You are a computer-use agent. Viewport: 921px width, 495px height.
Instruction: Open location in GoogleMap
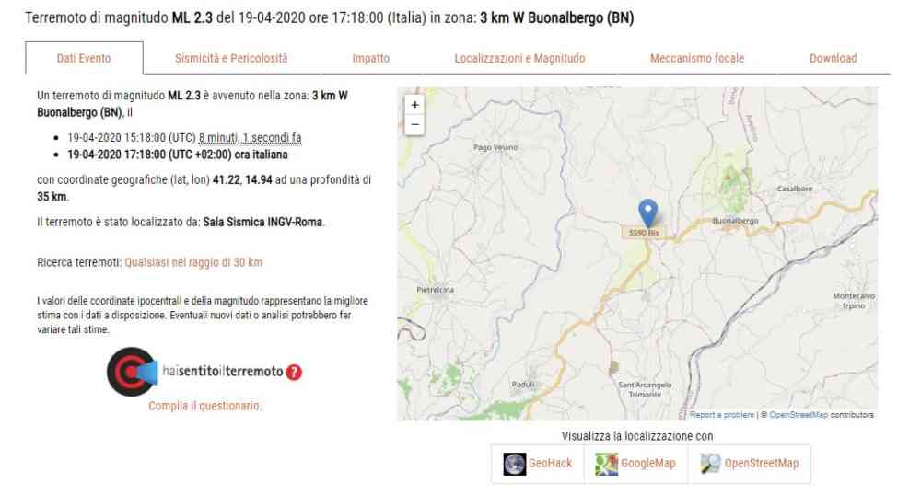click(635, 464)
